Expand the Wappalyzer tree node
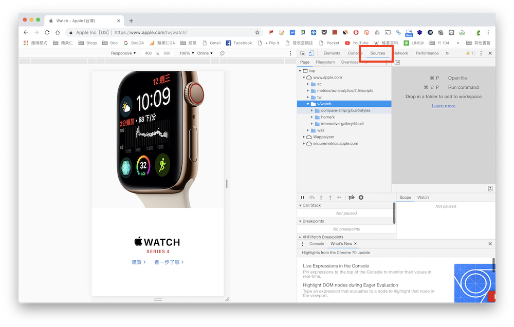 click(x=304, y=137)
